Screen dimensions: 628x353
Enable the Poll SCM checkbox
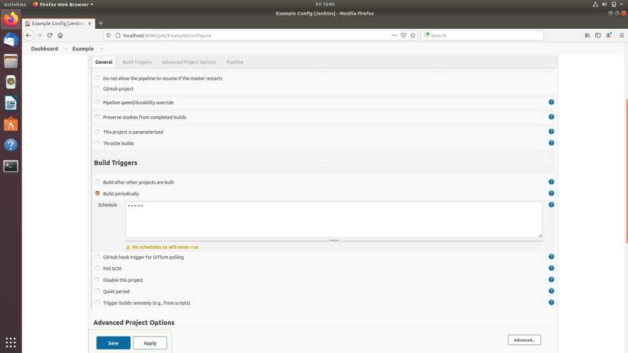click(x=98, y=268)
